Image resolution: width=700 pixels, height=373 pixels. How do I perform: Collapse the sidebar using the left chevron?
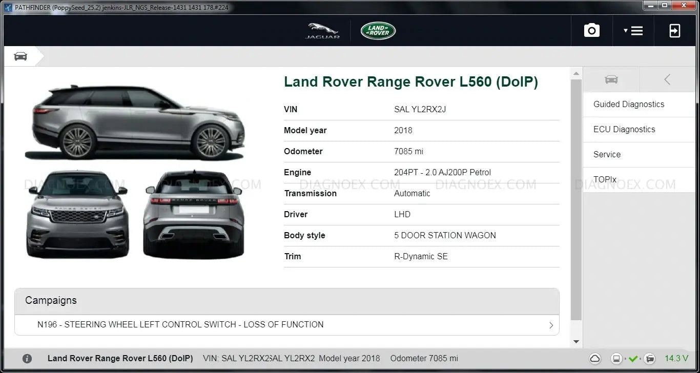pyautogui.click(x=667, y=79)
